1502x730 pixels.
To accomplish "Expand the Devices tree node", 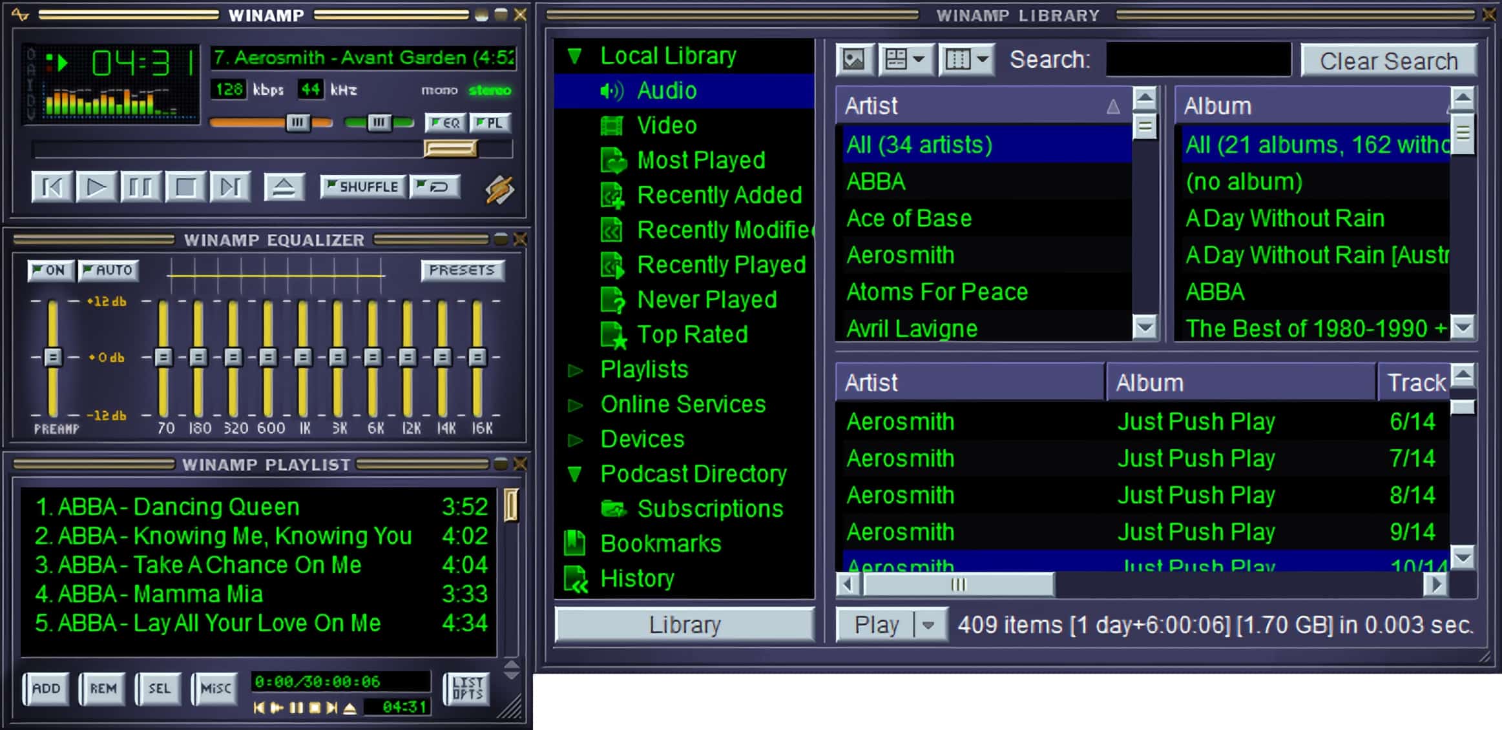I will (574, 440).
